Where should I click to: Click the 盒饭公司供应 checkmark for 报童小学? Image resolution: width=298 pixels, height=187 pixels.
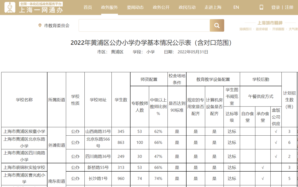point(276,132)
